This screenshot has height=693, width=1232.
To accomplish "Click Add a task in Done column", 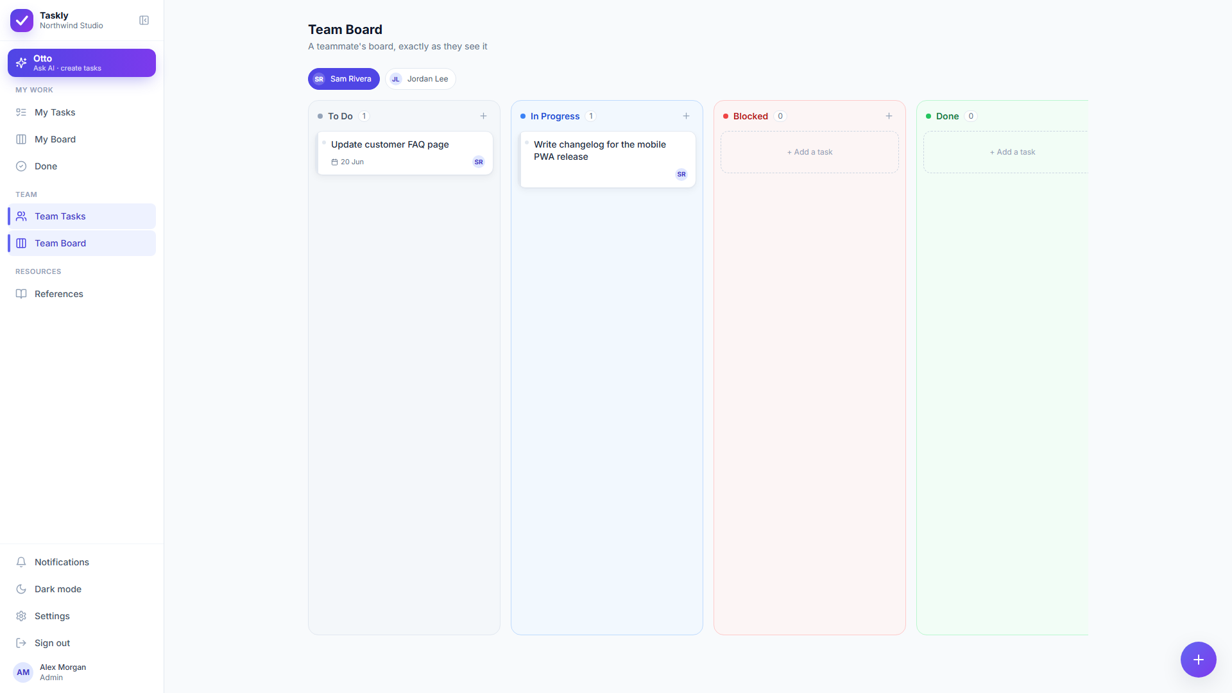I will [x=1006, y=152].
